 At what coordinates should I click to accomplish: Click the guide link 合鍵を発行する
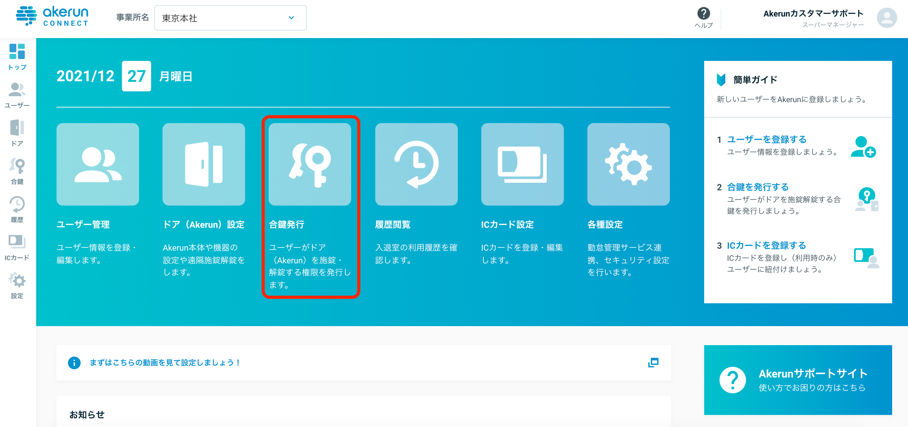pos(758,187)
